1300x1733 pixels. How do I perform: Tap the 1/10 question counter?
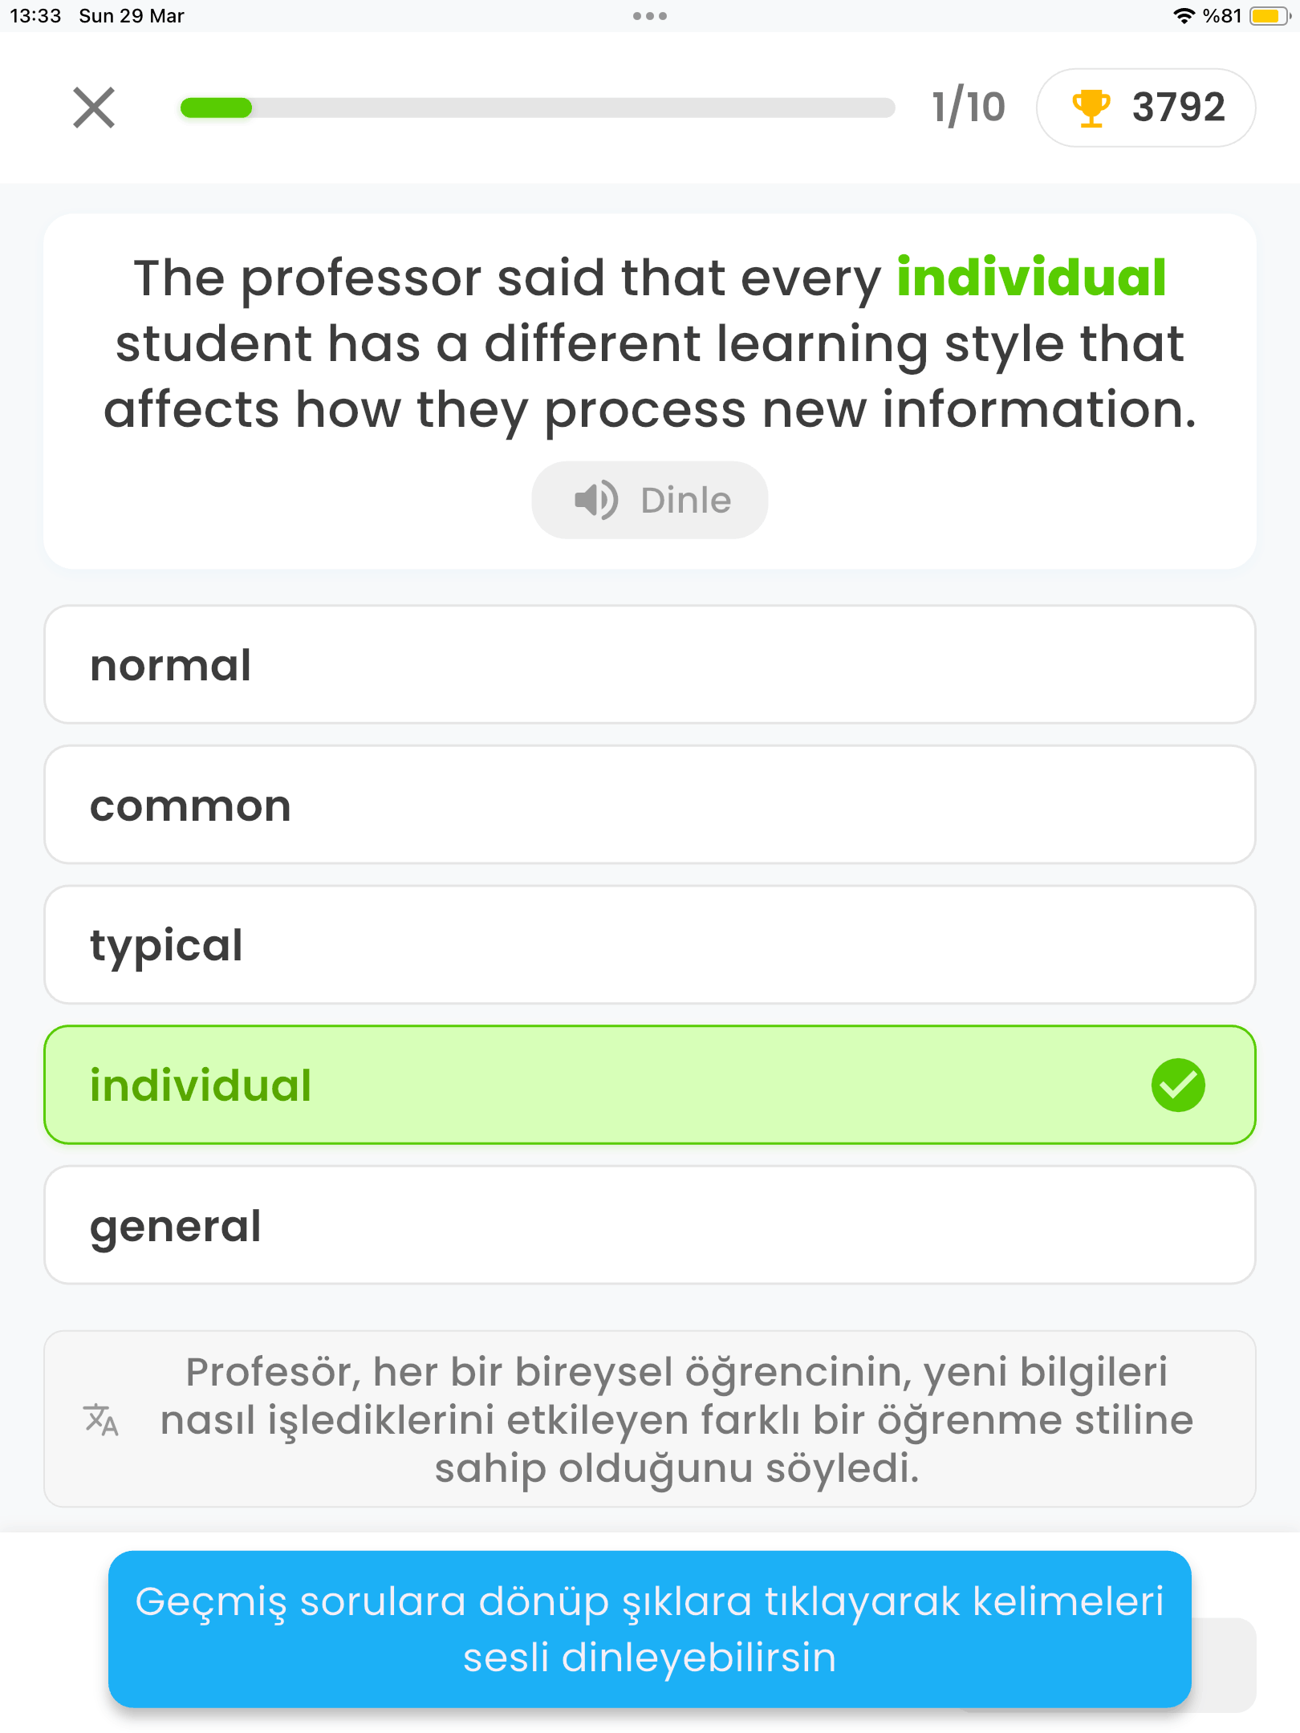tap(968, 108)
